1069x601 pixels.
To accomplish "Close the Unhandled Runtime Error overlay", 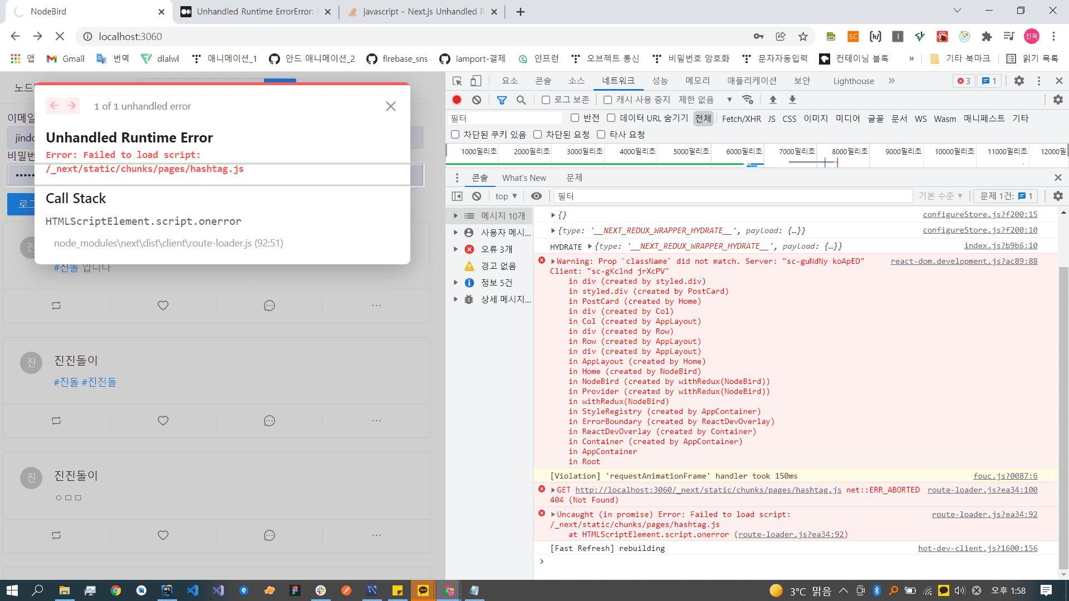I will coord(391,106).
